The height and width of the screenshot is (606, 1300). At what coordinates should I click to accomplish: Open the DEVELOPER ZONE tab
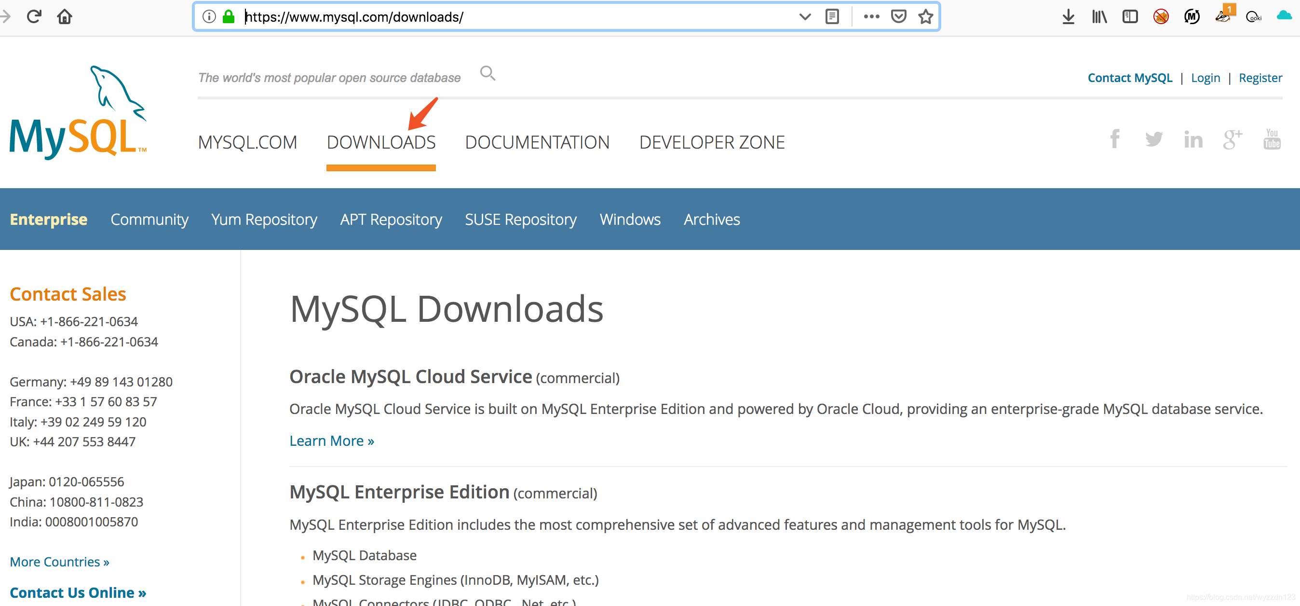point(712,142)
